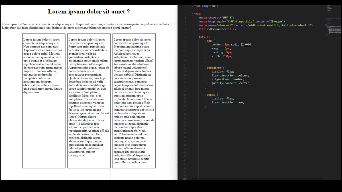The image size is (342, 192).
Task: Click the third box containing "Praesentium maxime quam"
Action: (x=134, y=101)
